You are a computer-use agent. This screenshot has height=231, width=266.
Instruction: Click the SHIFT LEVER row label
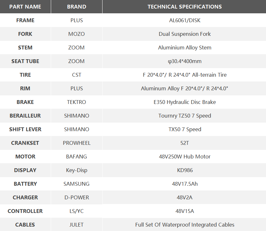coord(25,129)
